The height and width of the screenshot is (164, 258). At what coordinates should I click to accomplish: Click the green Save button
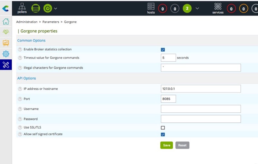pos(166,145)
